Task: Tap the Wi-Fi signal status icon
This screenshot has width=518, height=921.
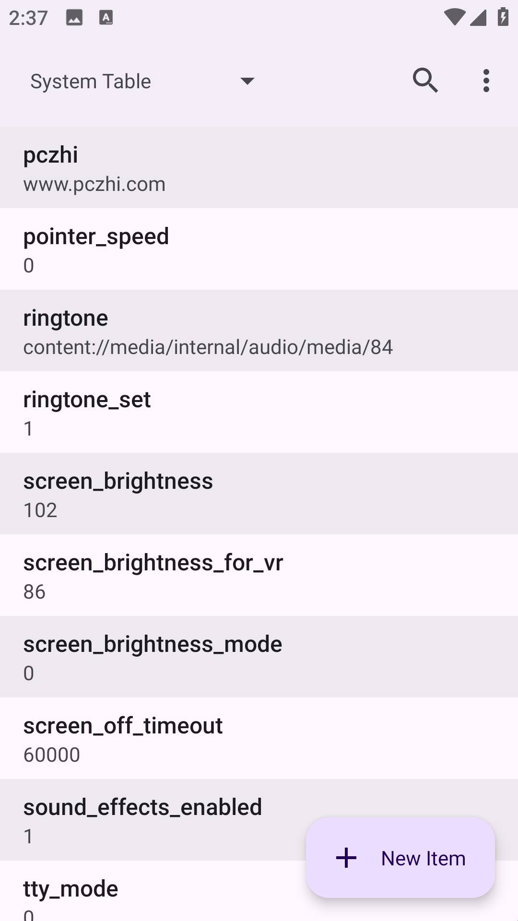Action: pos(454,18)
